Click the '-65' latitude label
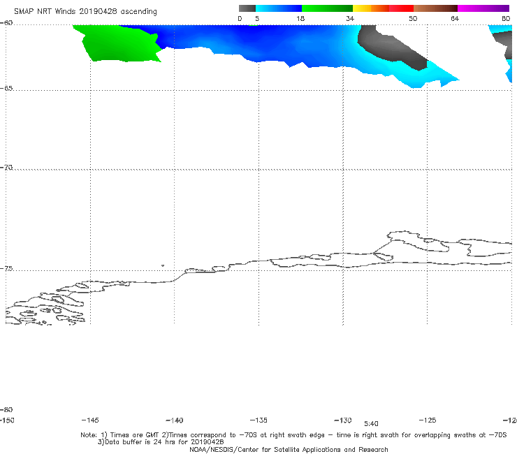This screenshot has height=454, width=517. pos(6,89)
